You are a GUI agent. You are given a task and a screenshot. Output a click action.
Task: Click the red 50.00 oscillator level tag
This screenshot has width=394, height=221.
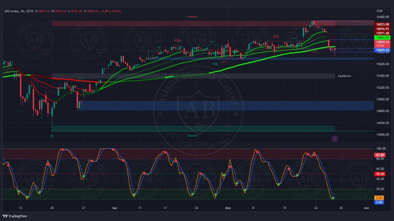pos(380,174)
